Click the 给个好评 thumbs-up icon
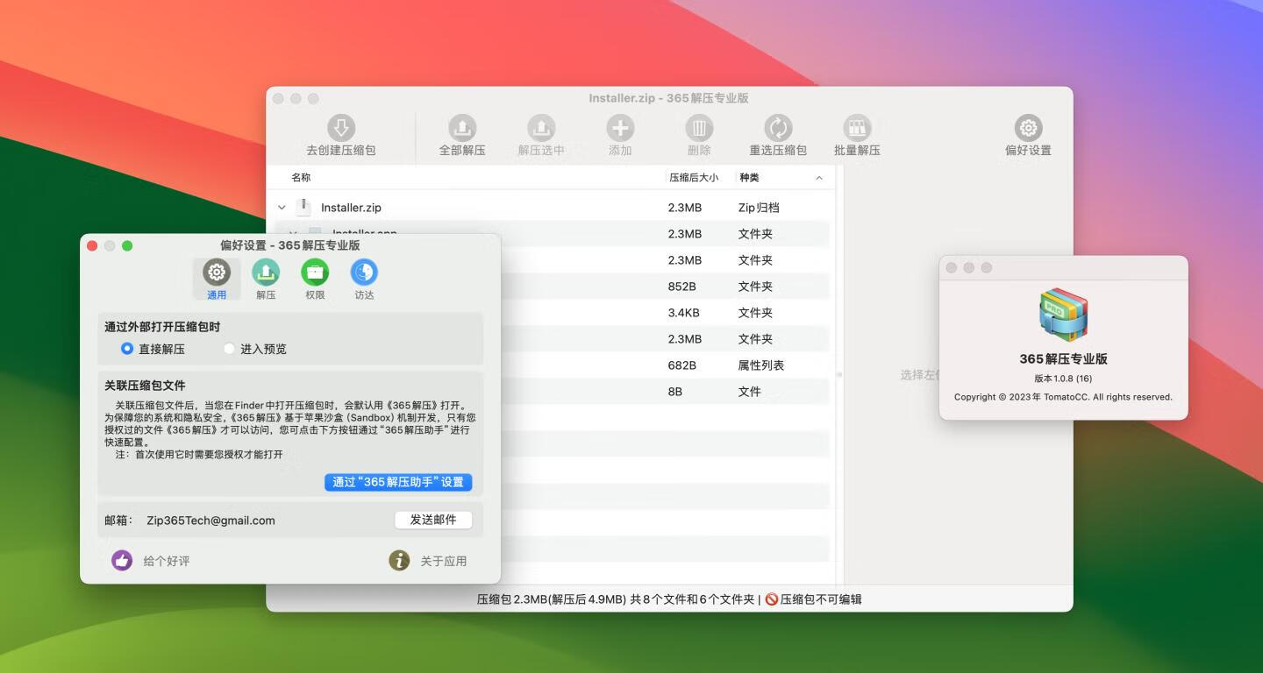This screenshot has height=673, width=1263. pos(122,560)
